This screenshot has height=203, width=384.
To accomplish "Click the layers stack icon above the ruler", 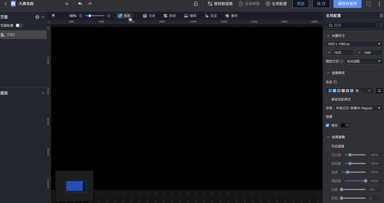I will coord(53,15).
